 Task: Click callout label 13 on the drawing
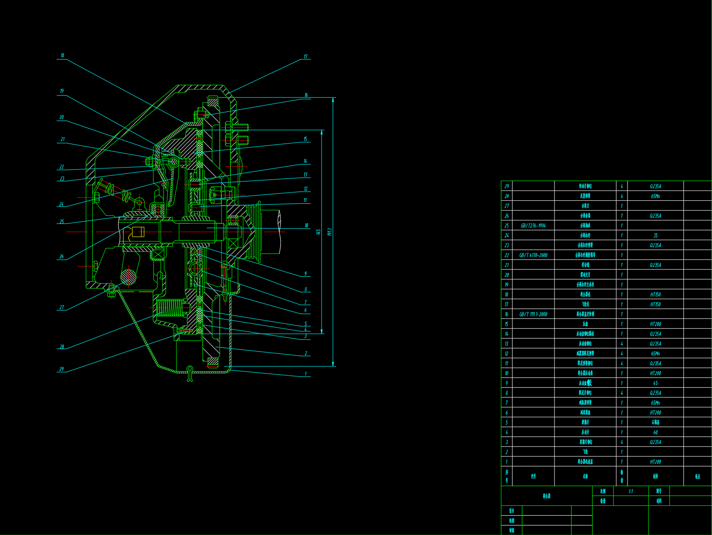[306, 174]
